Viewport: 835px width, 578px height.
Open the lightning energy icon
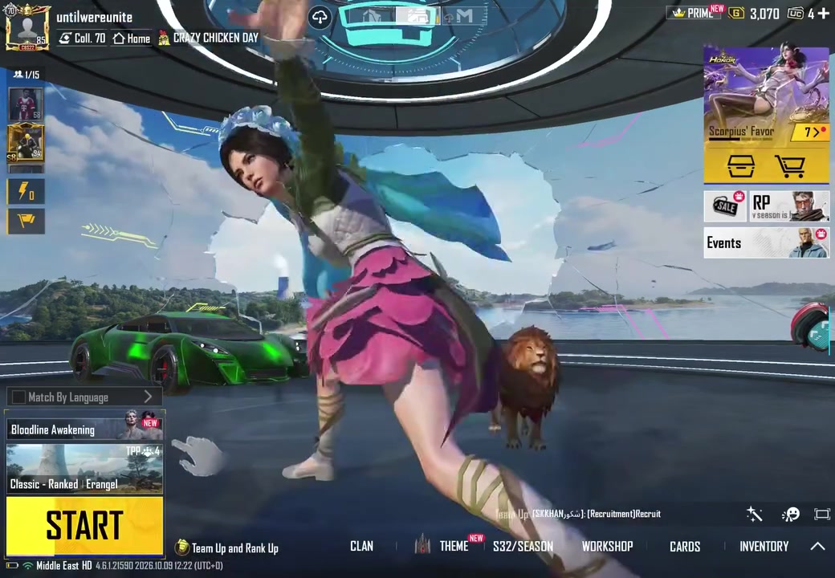pyautogui.click(x=26, y=191)
